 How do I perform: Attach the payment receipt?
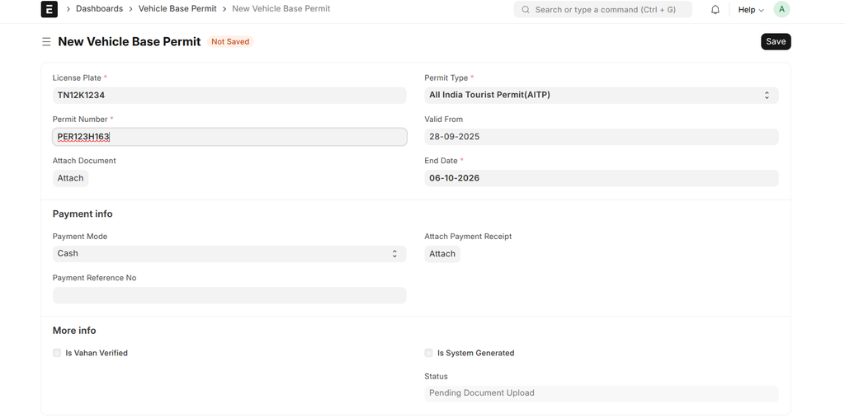(442, 254)
